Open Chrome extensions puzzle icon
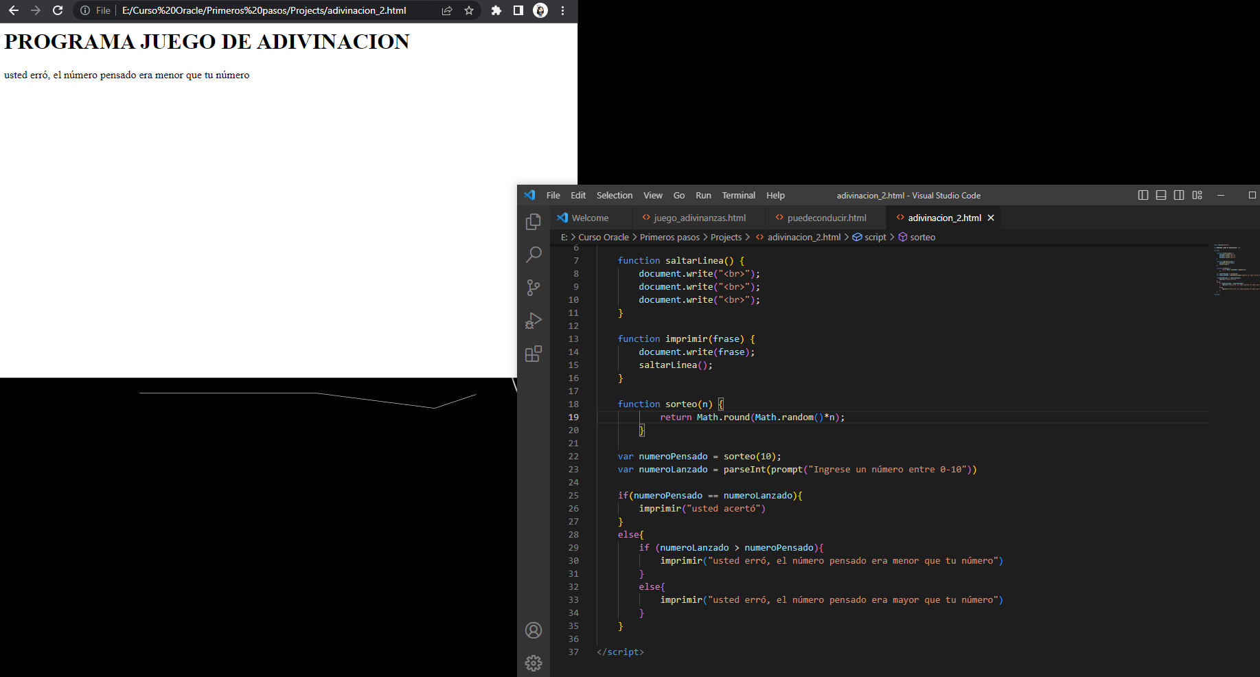 pos(496,10)
